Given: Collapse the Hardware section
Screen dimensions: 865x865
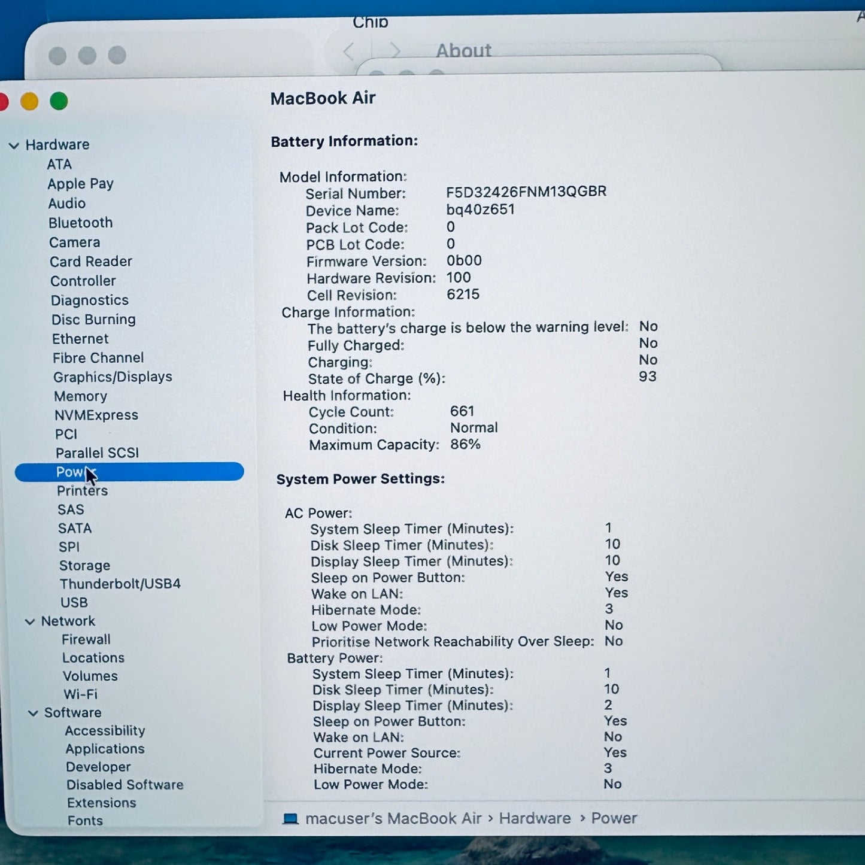Looking at the screenshot, I should (13, 145).
